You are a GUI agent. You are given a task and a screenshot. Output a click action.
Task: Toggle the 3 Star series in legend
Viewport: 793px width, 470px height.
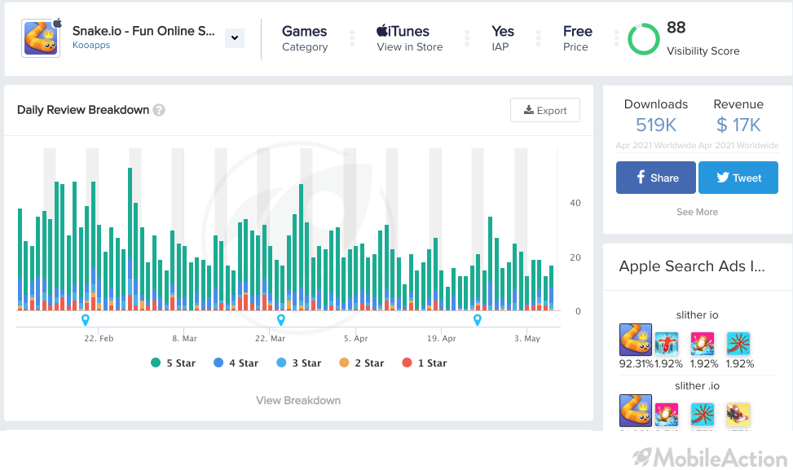[299, 362]
